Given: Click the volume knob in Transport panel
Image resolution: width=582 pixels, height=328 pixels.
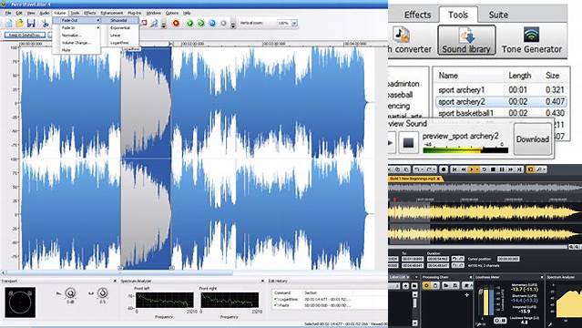Looking at the screenshot, I should pyautogui.click(x=70, y=293).
